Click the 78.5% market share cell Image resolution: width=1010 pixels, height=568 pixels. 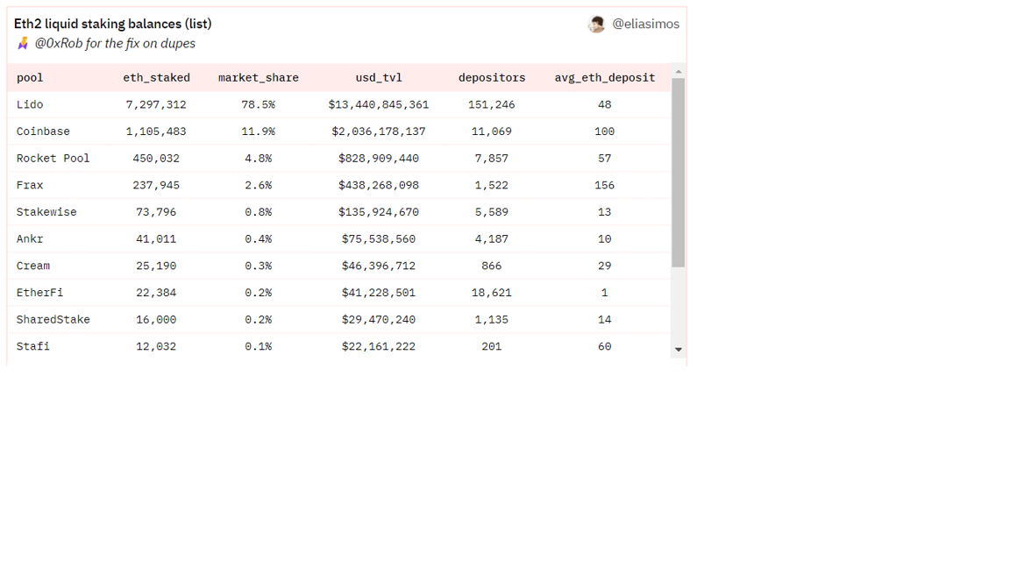point(259,105)
